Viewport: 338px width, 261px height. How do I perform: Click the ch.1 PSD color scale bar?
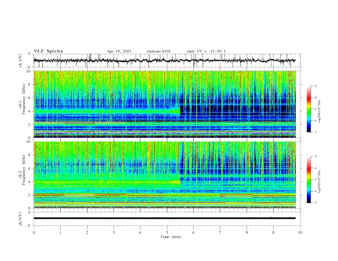click(309, 109)
